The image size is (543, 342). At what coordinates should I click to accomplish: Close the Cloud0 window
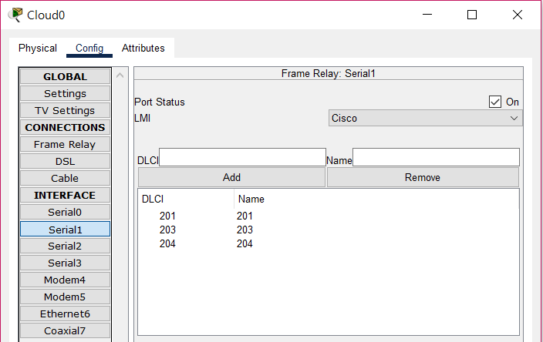click(x=518, y=15)
